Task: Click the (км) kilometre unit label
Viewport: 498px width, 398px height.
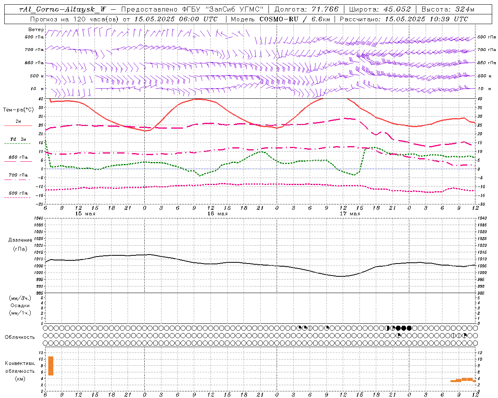Action: pyautogui.click(x=20, y=379)
